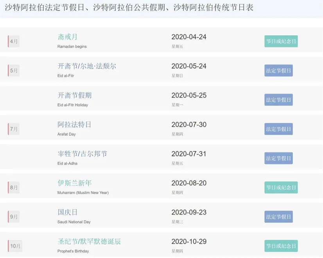This screenshot has width=323, height=258.
Task: Open the 宰牲节/古尔邦节 link
Action: pyautogui.click(x=83, y=154)
